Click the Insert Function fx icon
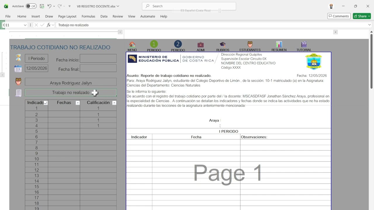 pyautogui.click(x=49, y=25)
